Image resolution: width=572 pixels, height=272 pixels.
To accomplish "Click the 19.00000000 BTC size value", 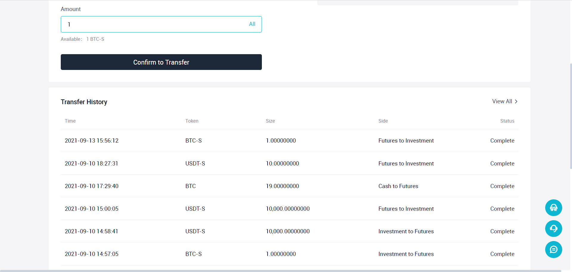I will pyautogui.click(x=282, y=186).
